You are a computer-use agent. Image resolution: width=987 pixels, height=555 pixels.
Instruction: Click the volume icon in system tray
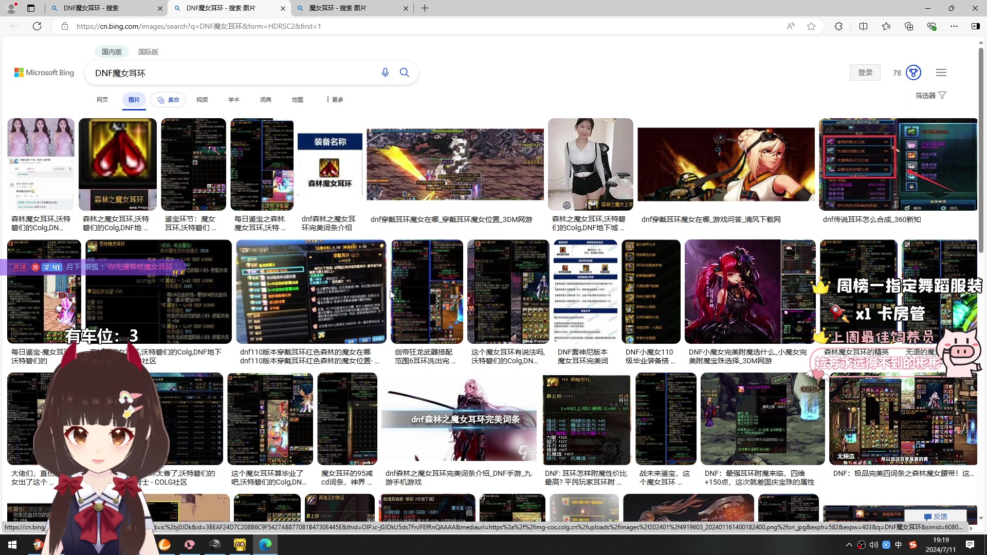pos(873,545)
